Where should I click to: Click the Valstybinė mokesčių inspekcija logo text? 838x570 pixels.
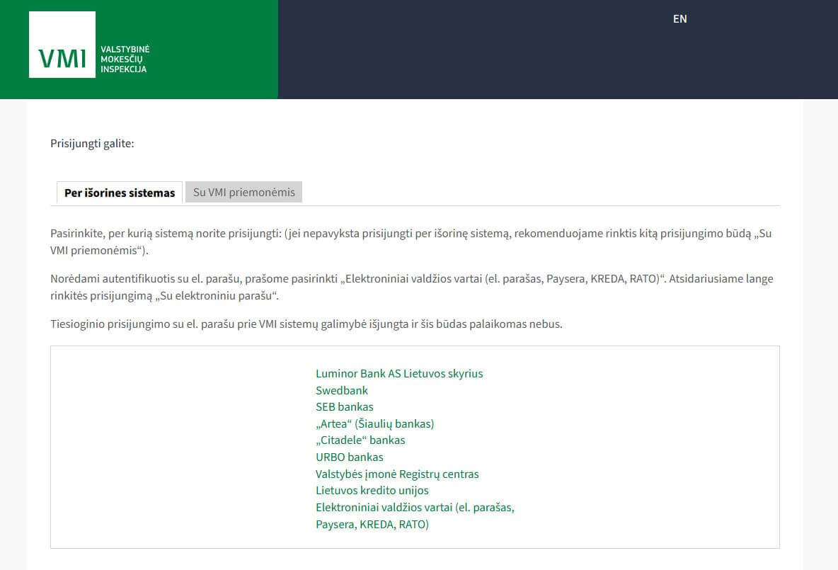[125, 59]
